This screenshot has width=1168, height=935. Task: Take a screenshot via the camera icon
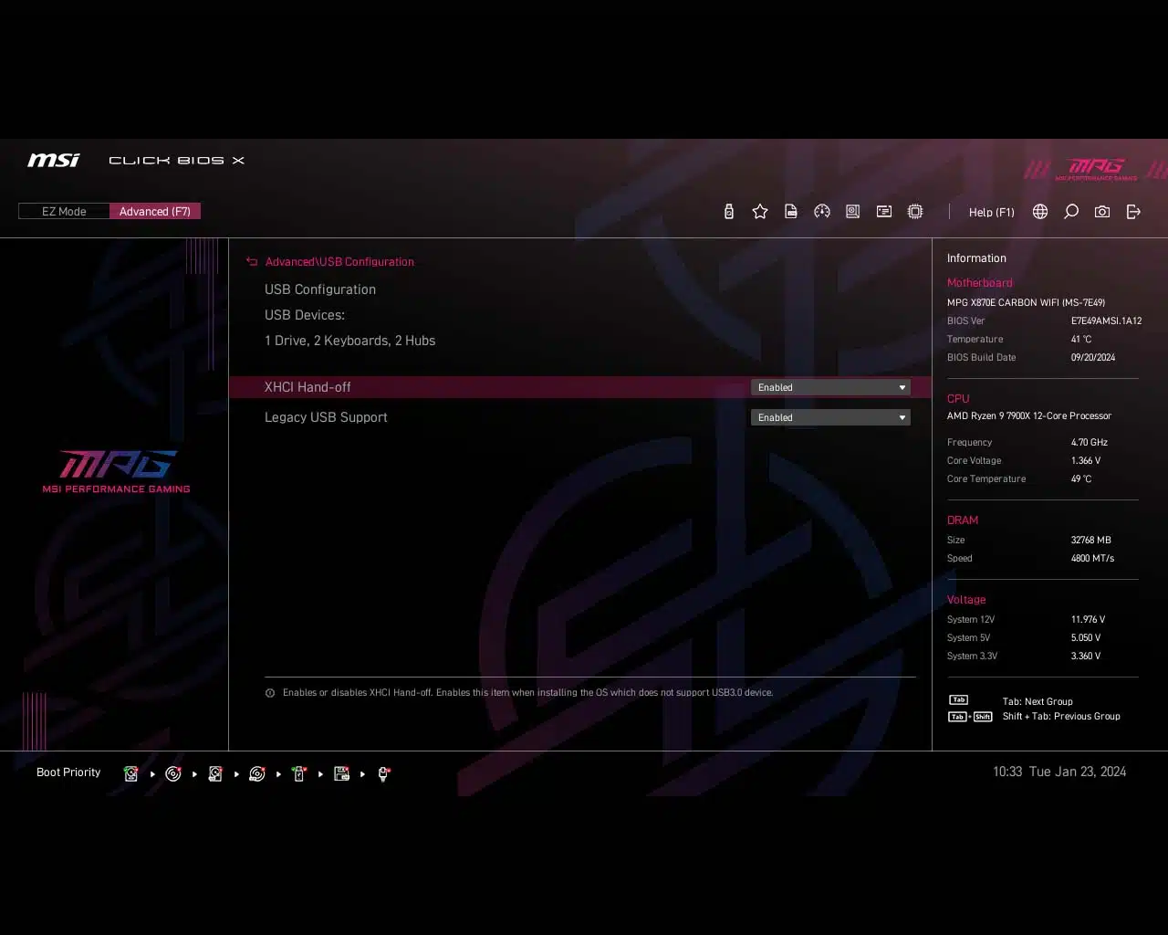tap(1102, 212)
